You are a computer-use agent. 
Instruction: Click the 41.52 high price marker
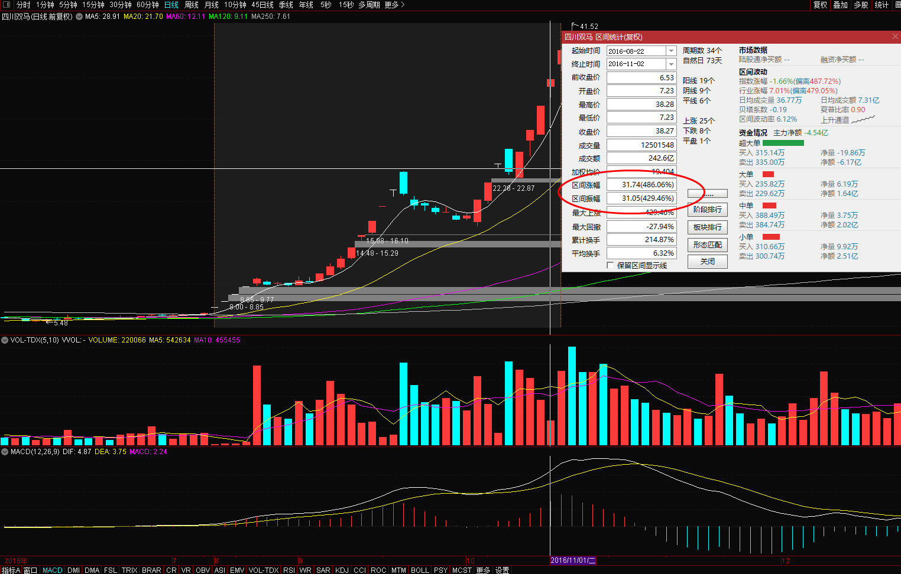pyautogui.click(x=589, y=27)
